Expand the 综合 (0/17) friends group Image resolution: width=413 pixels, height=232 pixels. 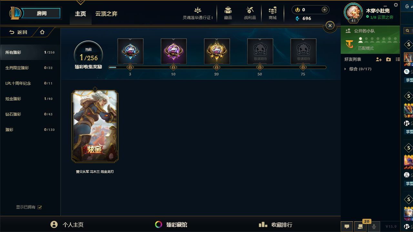click(x=358, y=69)
